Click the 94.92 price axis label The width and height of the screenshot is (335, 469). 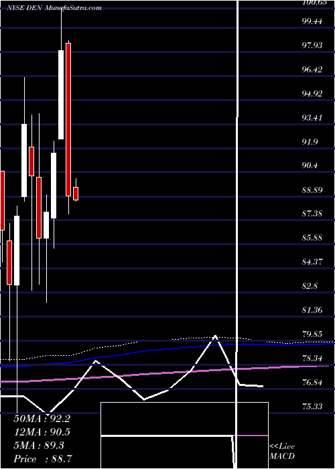pyautogui.click(x=313, y=93)
